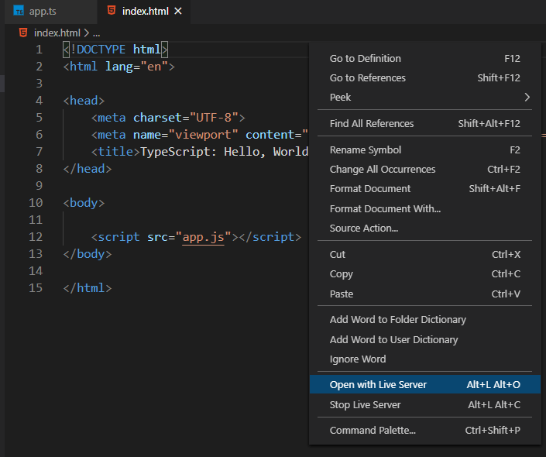Viewport: 546px width, 457px height.
Task: Choose Go to Definition from context menu
Action: pyautogui.click(x=365, y=58)
